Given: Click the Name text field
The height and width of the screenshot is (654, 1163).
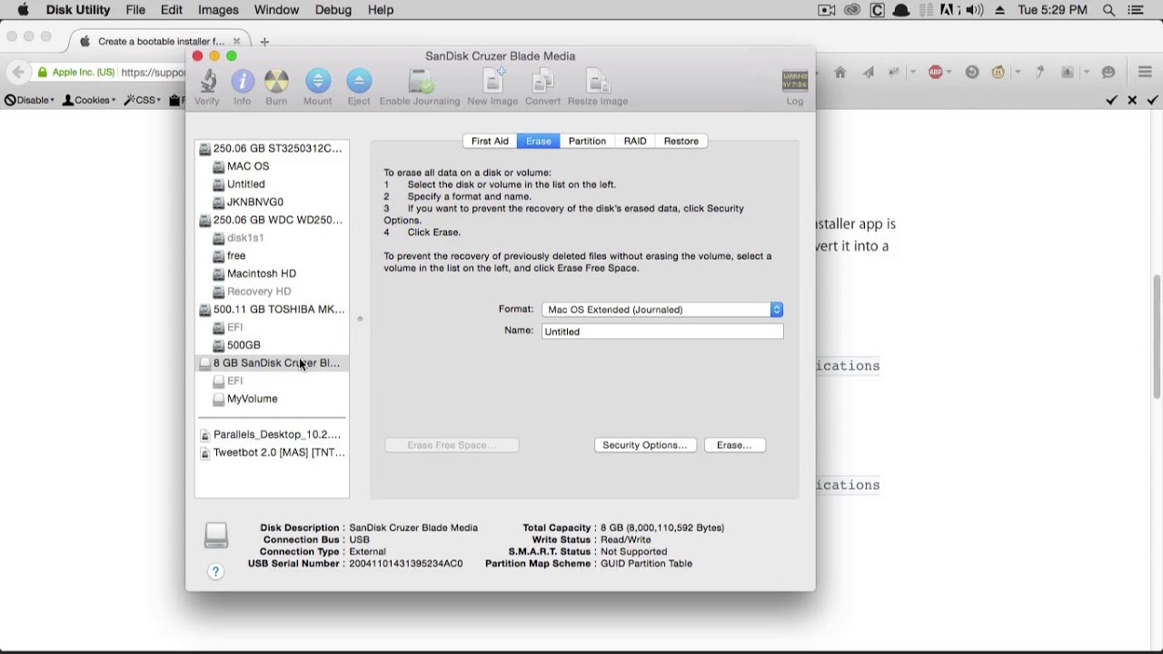Looking at the screenshot, I should tap(662, 332).
